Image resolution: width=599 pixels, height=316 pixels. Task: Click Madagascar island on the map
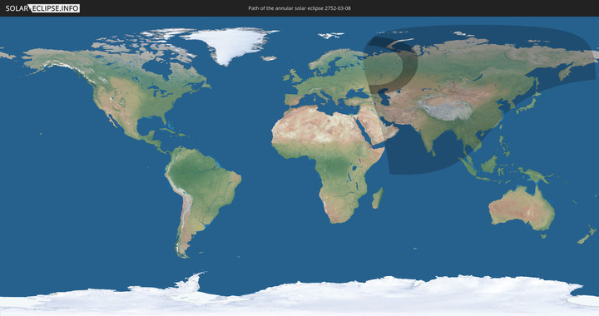point(378,199)
